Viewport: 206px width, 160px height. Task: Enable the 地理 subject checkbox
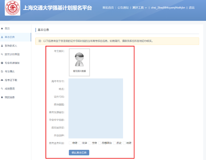pyautogui.click(x=124, y=143)
